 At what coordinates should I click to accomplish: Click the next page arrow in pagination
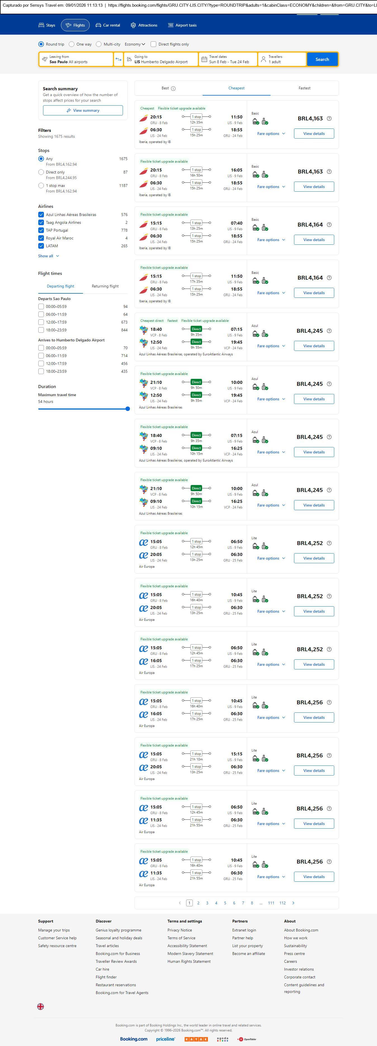[x=293, y=903]
